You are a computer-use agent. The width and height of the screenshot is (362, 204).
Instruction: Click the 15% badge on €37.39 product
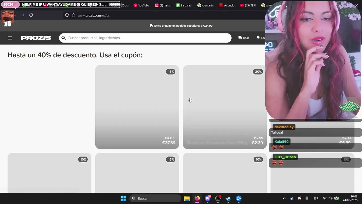(171, 72)
